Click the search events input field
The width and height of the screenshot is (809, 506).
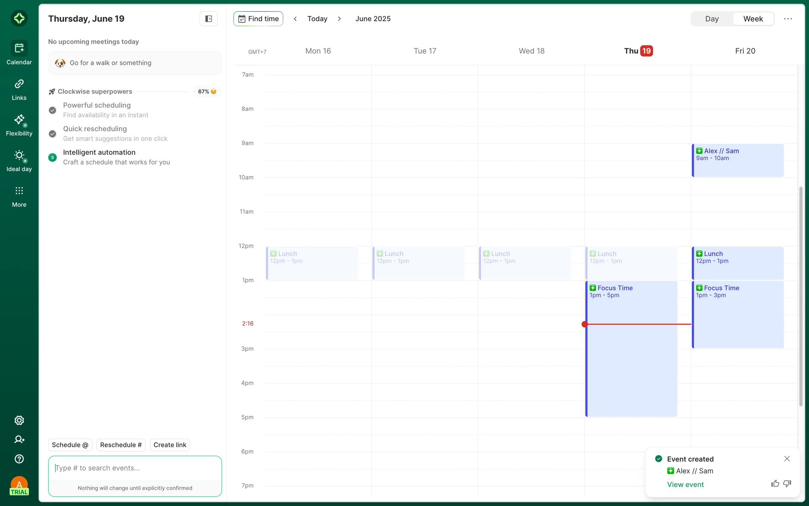(x=135, y=468)
